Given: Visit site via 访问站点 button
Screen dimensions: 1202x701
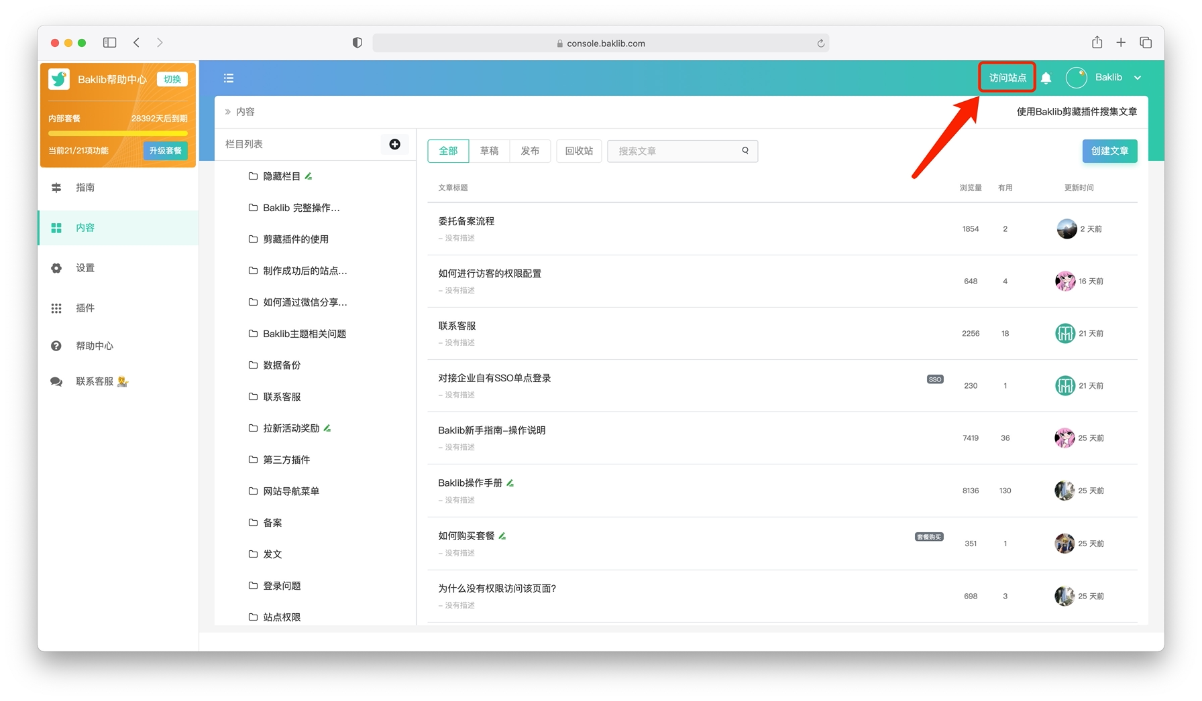Looking at the screenshot, I should (x=1007, y=78).
